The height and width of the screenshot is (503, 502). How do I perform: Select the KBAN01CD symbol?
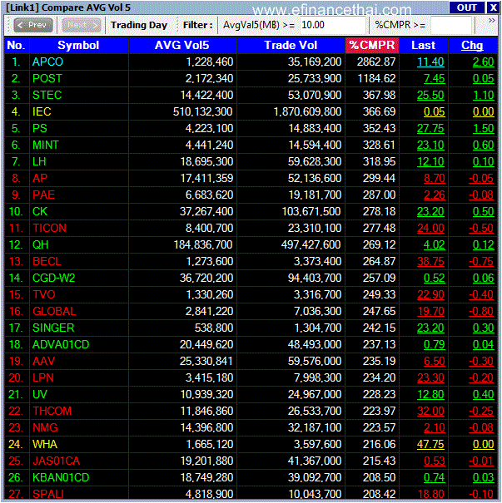[x=61, y=477]
